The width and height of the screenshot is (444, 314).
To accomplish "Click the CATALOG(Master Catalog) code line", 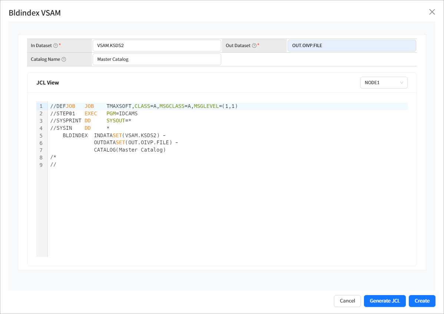I will tap(130, 150).
